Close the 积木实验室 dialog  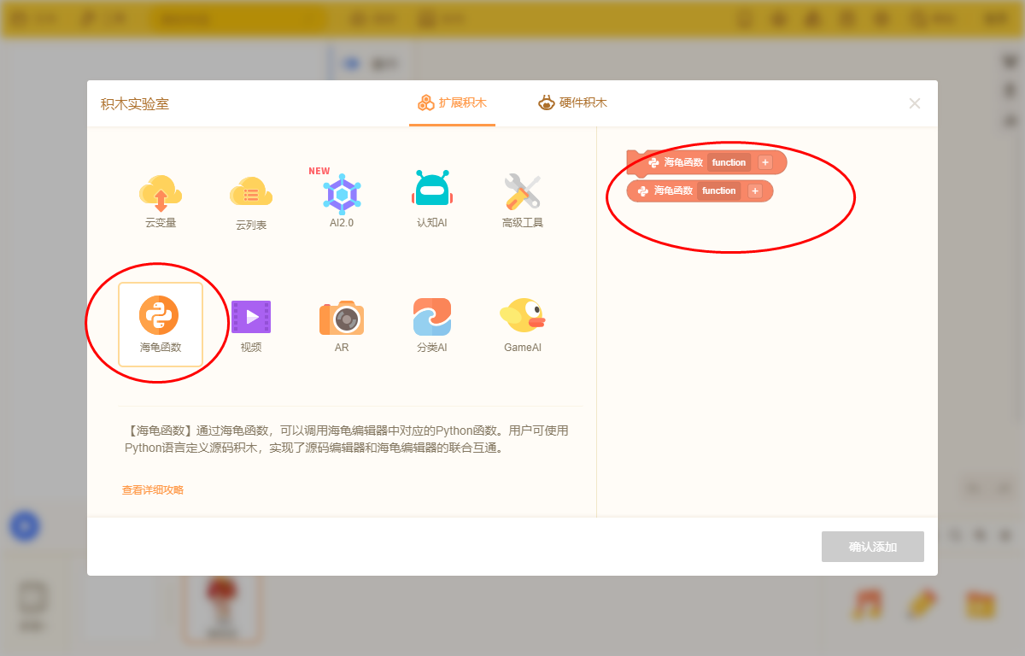click(915, 103)
